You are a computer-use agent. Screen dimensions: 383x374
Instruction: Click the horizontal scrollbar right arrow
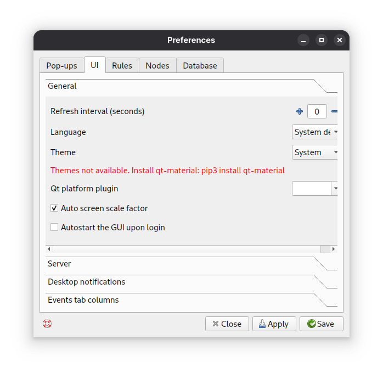point(334,249)
